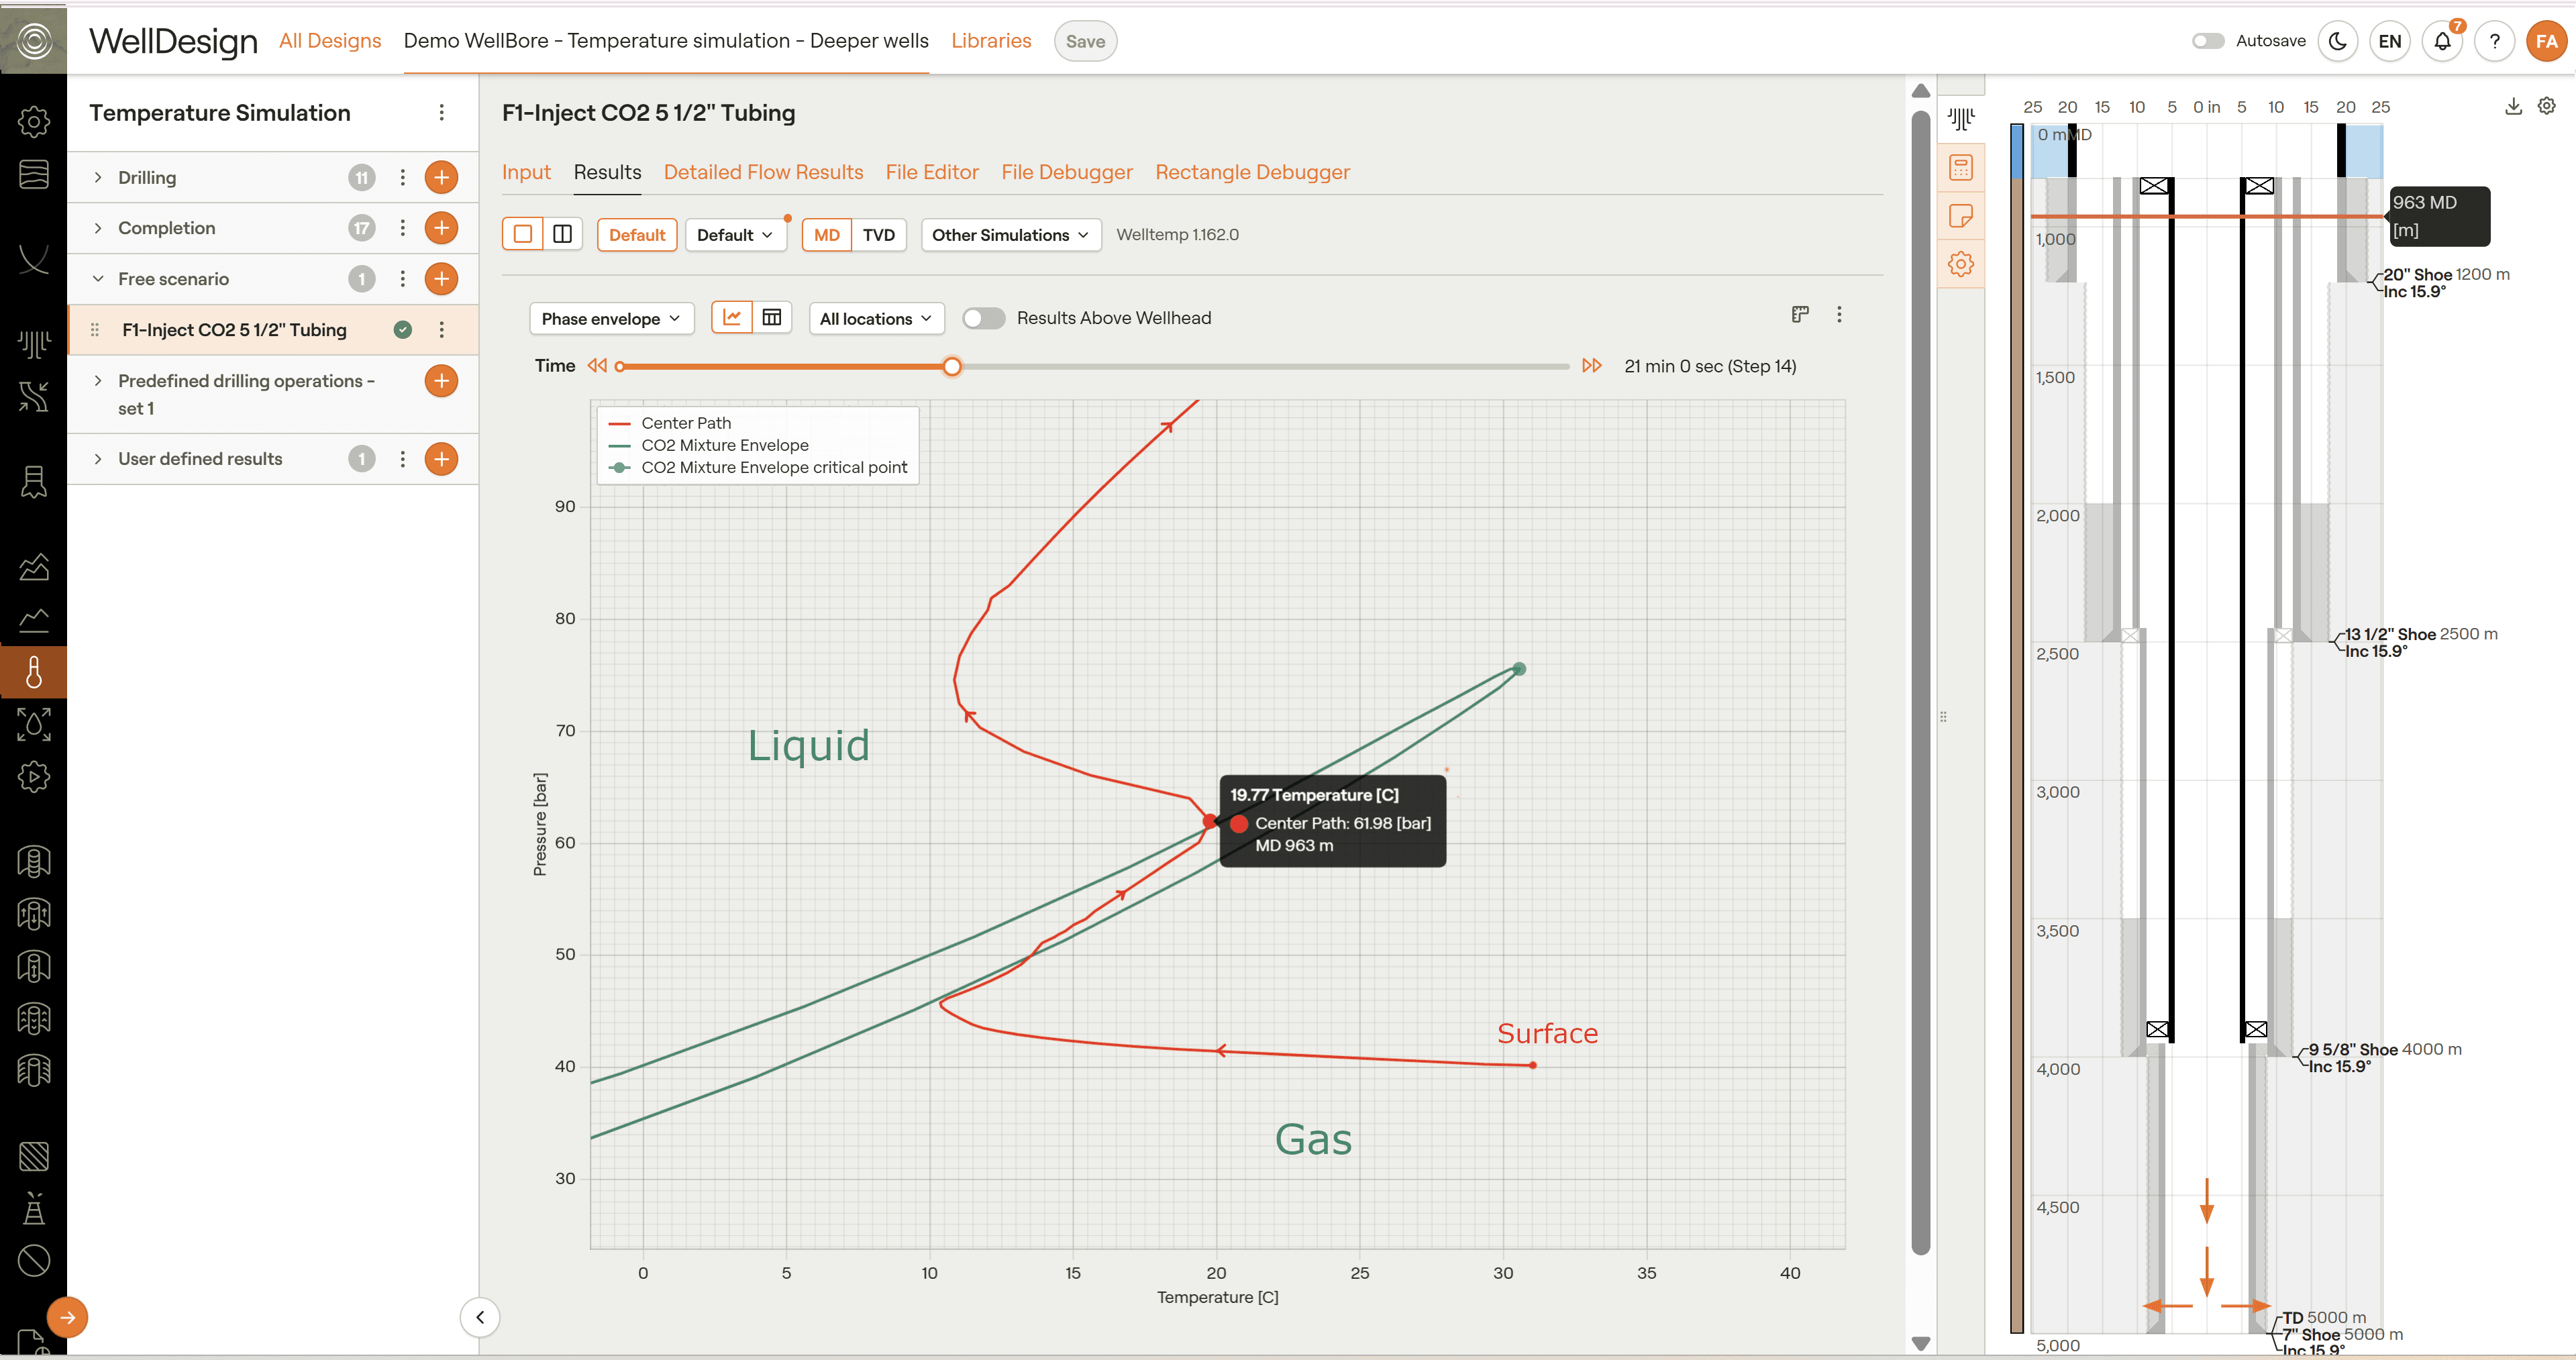Expand the Drilling section
Viewport: 2576px width, 1360px height.
97,177
